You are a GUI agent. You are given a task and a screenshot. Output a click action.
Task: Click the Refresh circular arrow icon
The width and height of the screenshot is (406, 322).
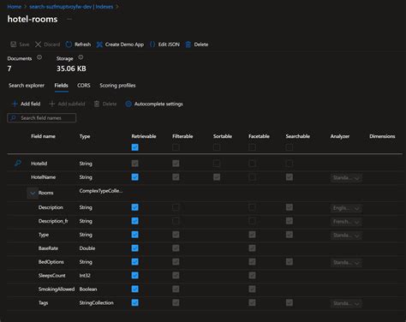coord(69,45)
